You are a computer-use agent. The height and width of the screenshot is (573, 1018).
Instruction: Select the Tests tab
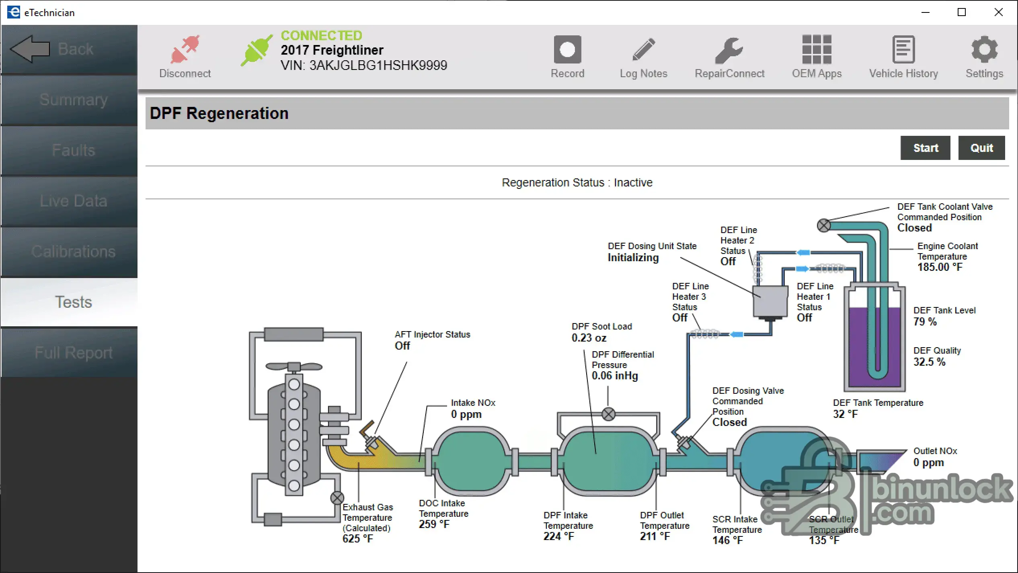[69, 302]
